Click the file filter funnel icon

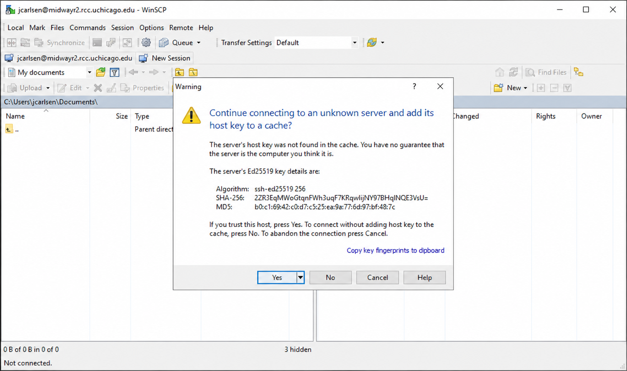click(x=115, y=72)
